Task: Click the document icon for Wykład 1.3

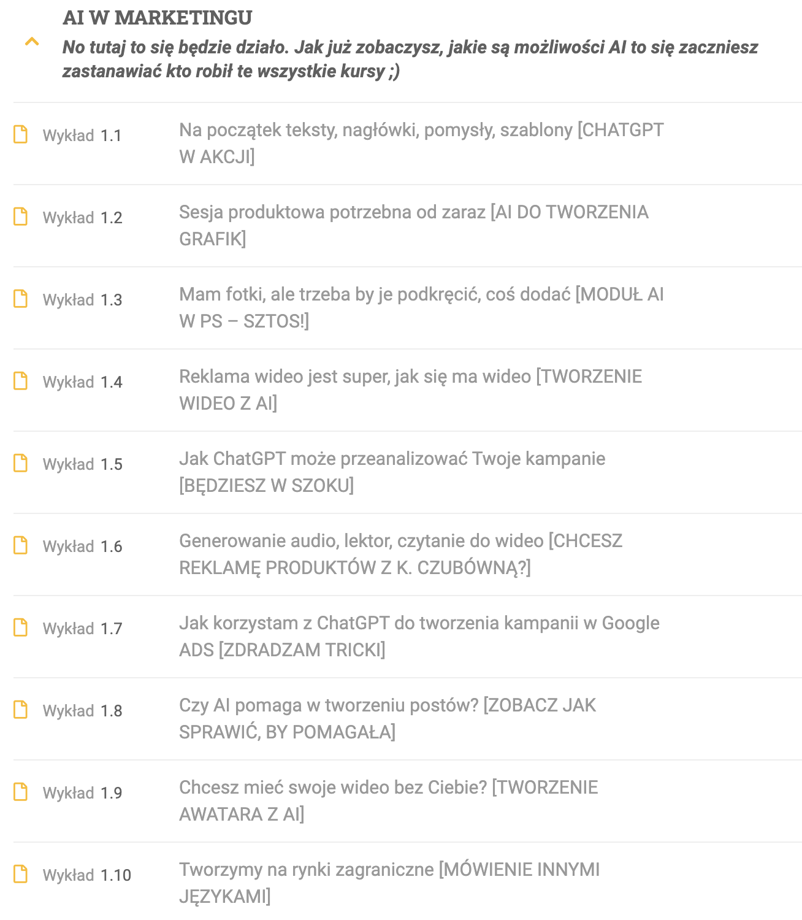Action: click(21, 299)
